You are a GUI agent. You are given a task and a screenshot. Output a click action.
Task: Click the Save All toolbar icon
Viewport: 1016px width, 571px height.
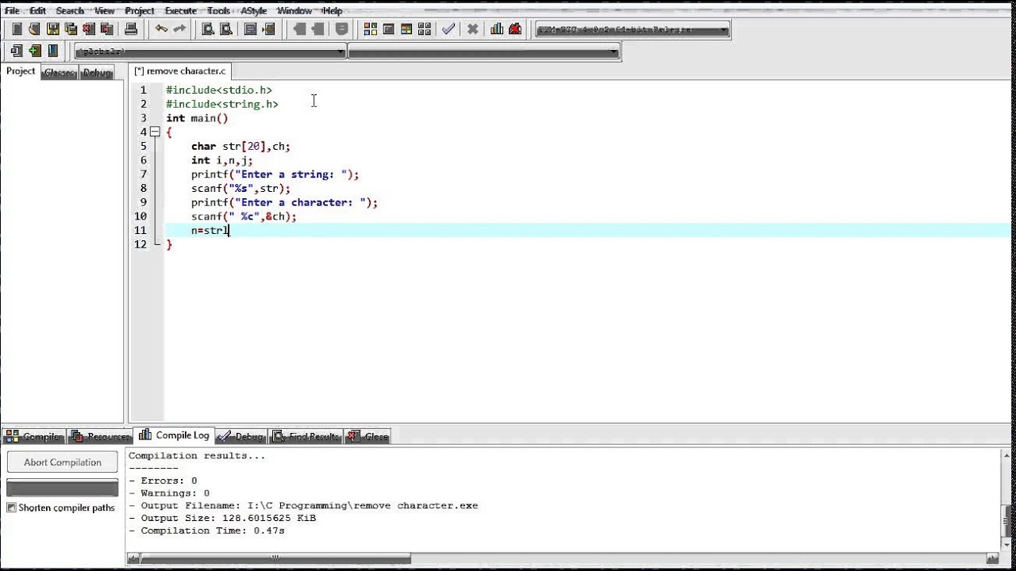[x=71, y=29]
